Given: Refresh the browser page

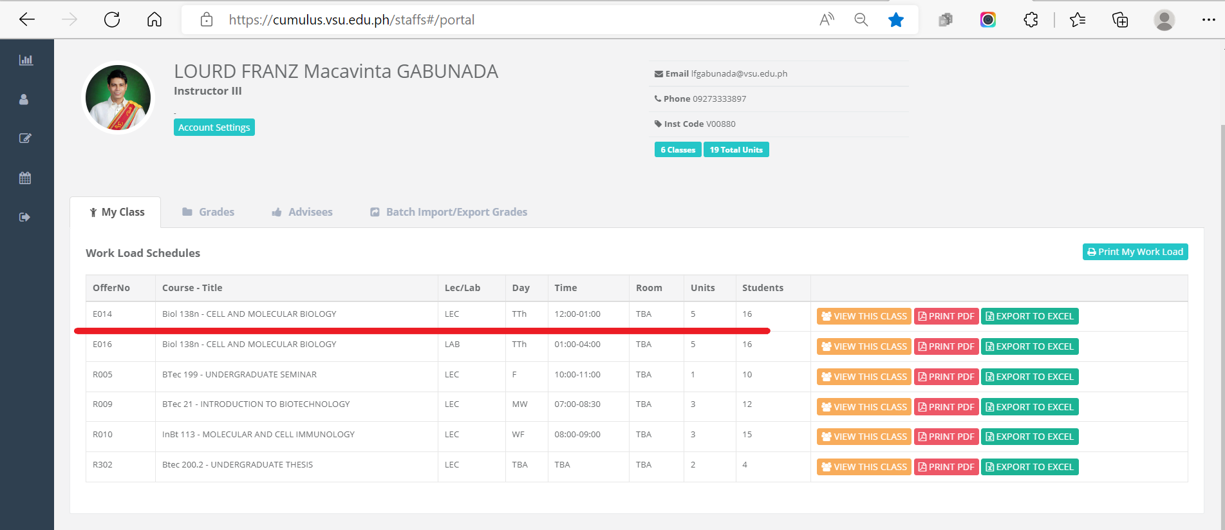Looking at the screenshot, I should (x=112, y=20).
